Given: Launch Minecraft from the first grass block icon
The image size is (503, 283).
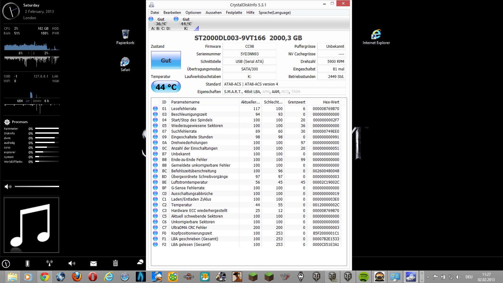Looking at the screenshot, I should point(253,277).
